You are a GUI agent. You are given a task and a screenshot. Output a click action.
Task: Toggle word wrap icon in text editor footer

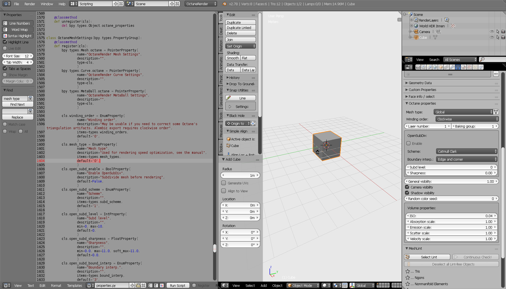[156, 285]
